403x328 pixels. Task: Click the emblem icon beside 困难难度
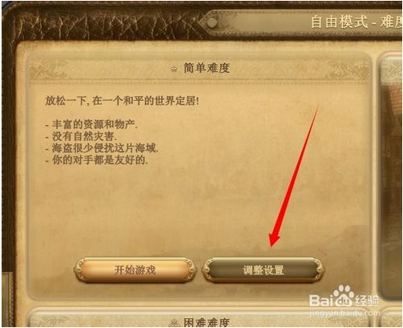point(174,323)
